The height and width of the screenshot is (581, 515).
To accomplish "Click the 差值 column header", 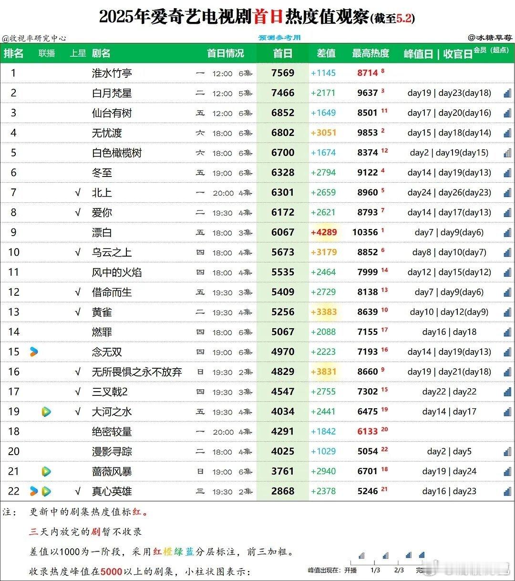I will point(326,53).
